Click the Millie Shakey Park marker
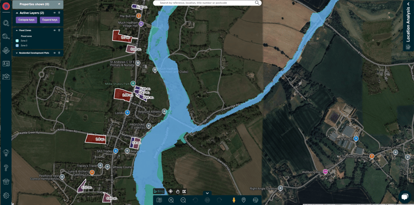Image resolution: width=414 pixels, height=205 pixels. coord(133,83)
